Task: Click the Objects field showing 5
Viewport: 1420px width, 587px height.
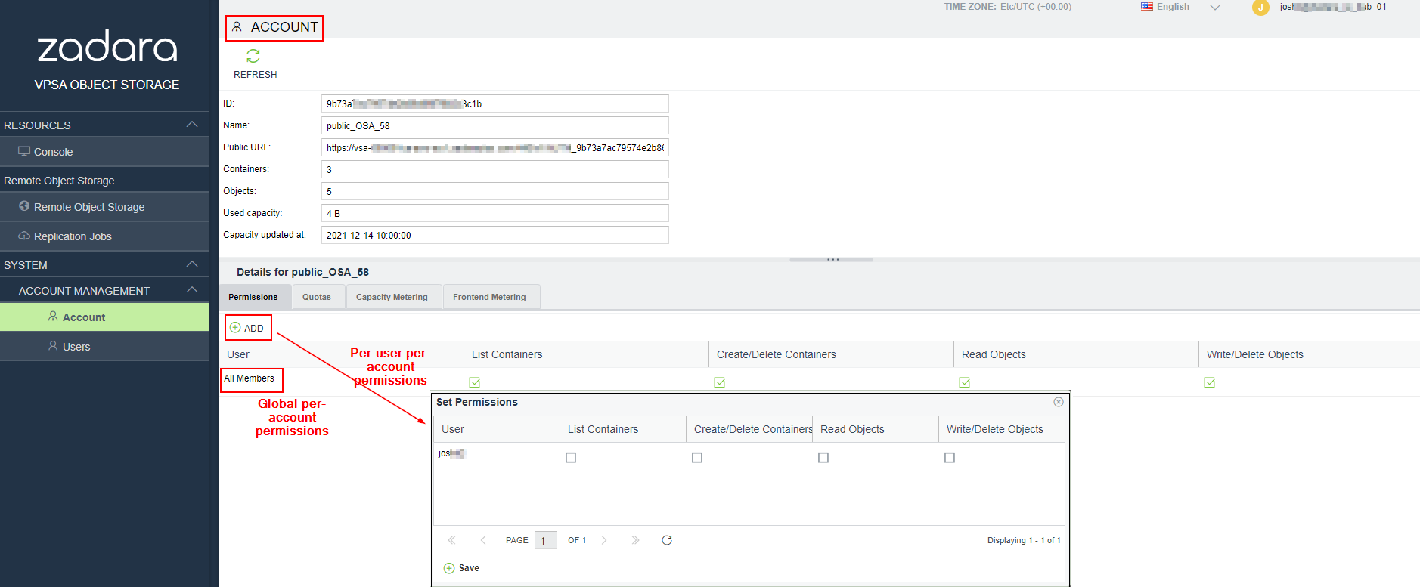Action: (x=495, y=191)
